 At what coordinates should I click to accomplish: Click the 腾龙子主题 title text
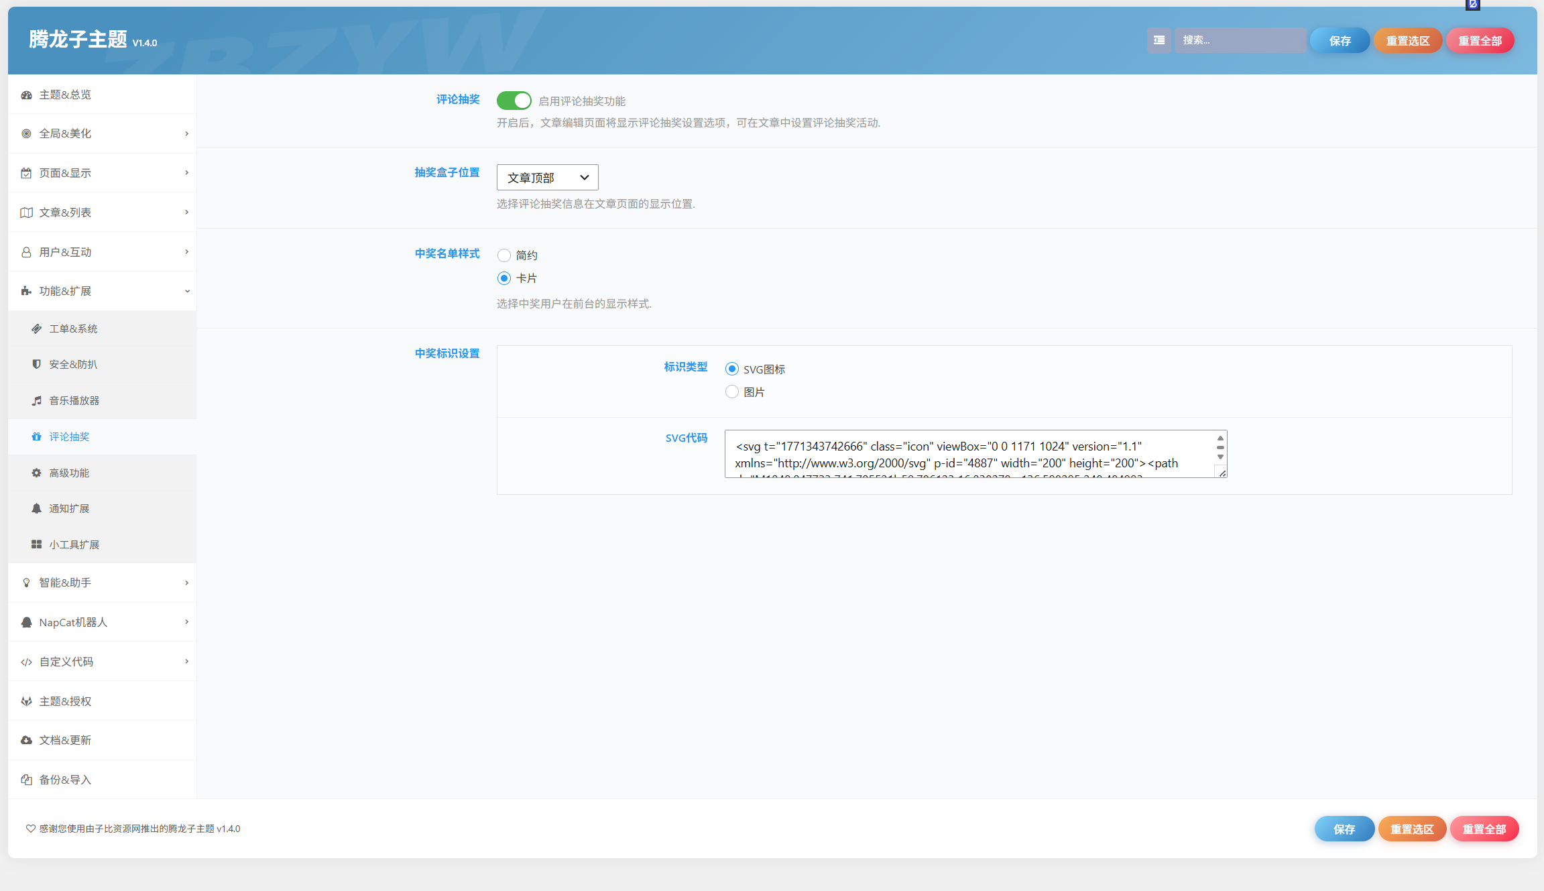pyautogui.click(x=78, y=40)
